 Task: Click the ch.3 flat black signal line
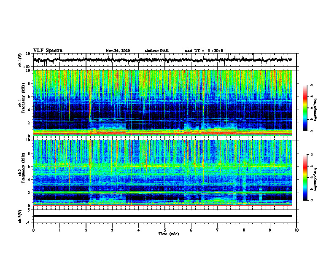pyautogui.click(x=163, y=216)
